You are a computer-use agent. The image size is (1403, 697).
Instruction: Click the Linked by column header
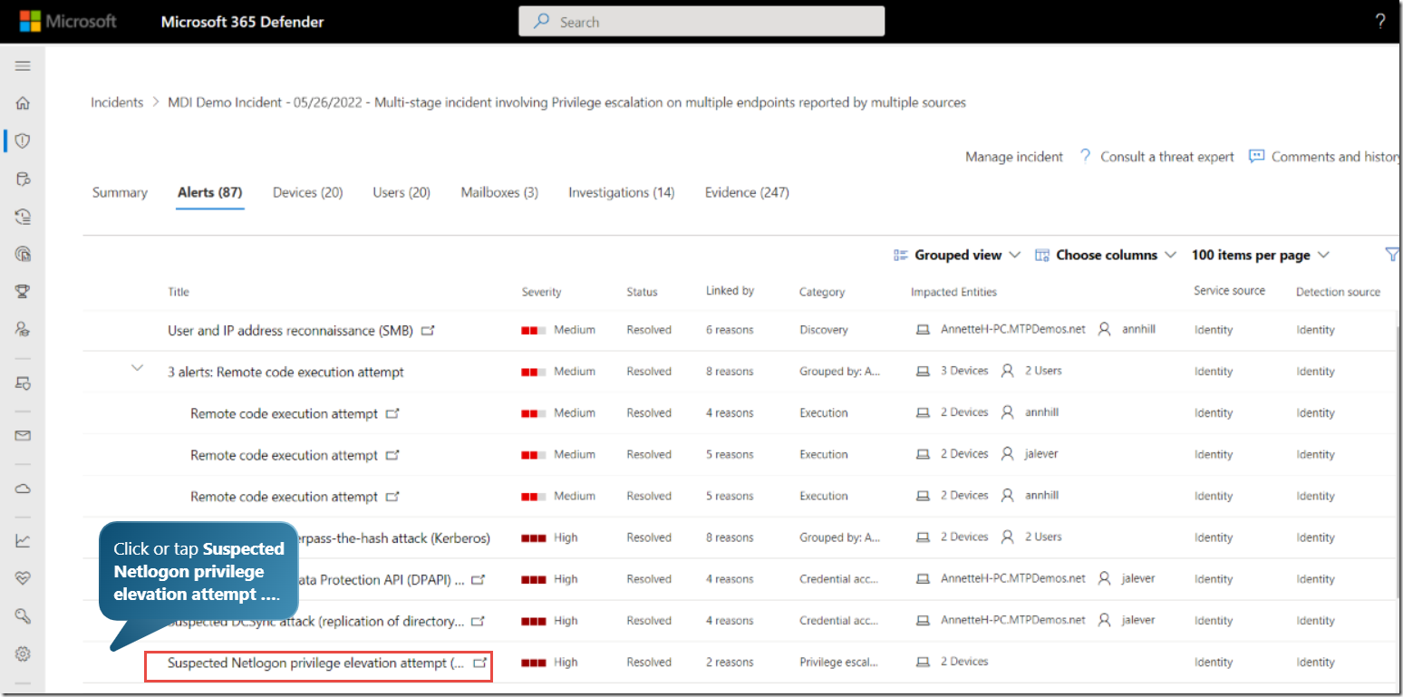[730, 291]
